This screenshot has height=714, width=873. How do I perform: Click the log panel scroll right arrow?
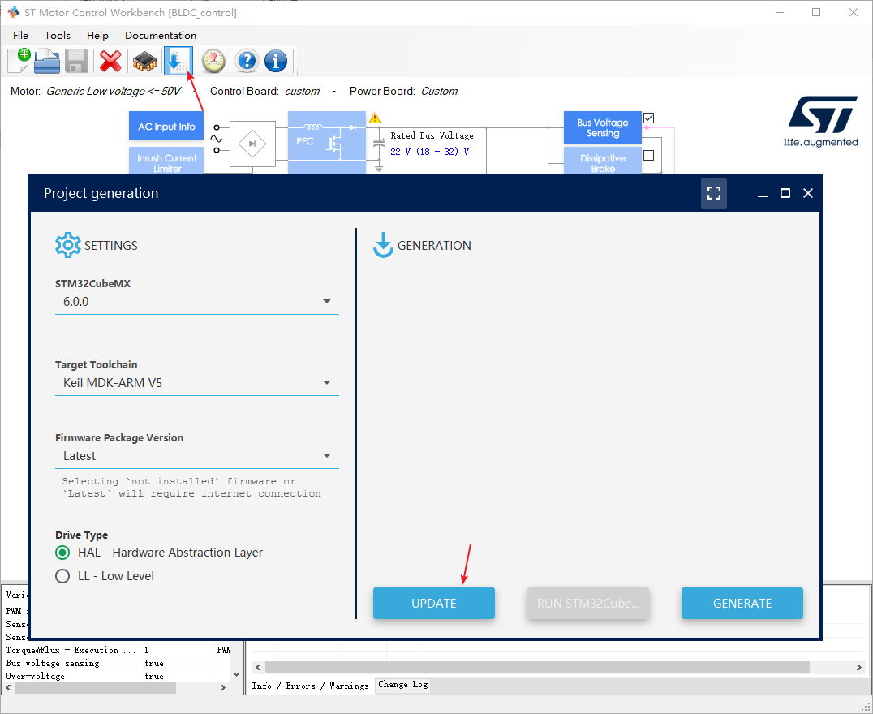(858, 667)
